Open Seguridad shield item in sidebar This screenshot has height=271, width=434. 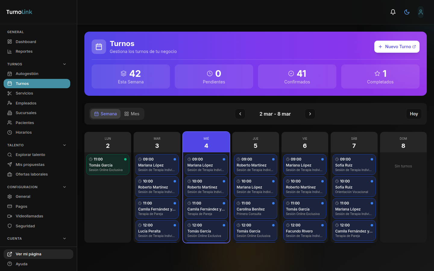point(25,226)
